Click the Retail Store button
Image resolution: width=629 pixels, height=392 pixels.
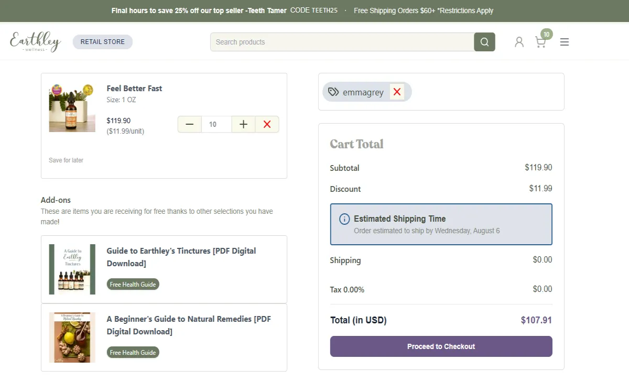(103, 42)
